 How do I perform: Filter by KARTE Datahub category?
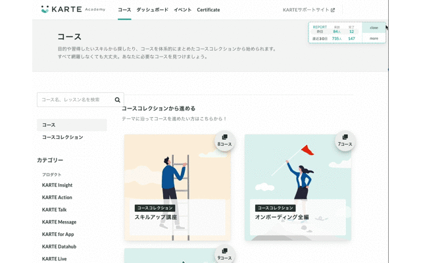[59, 247]
